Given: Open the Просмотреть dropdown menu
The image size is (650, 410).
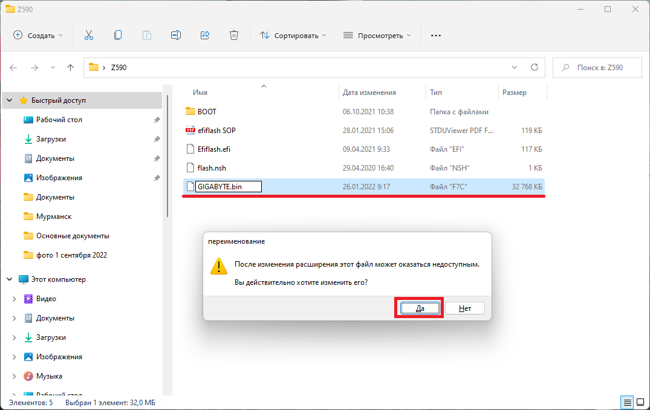Looking at the screenshot, I should pos(377,35).
